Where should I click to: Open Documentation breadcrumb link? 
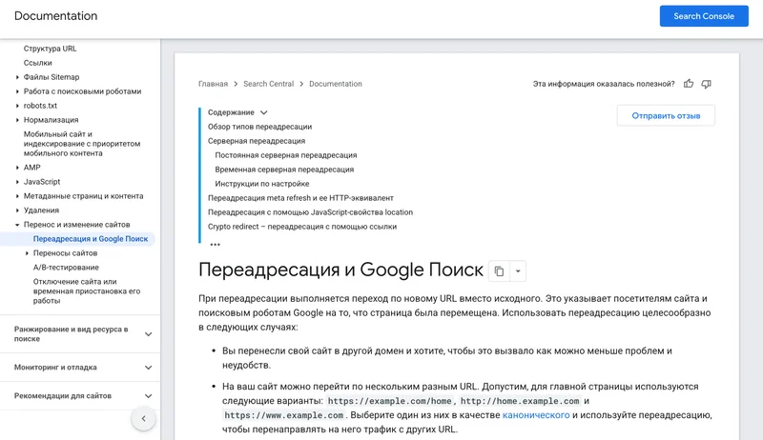pyautogui.click(x=336, y=84)
